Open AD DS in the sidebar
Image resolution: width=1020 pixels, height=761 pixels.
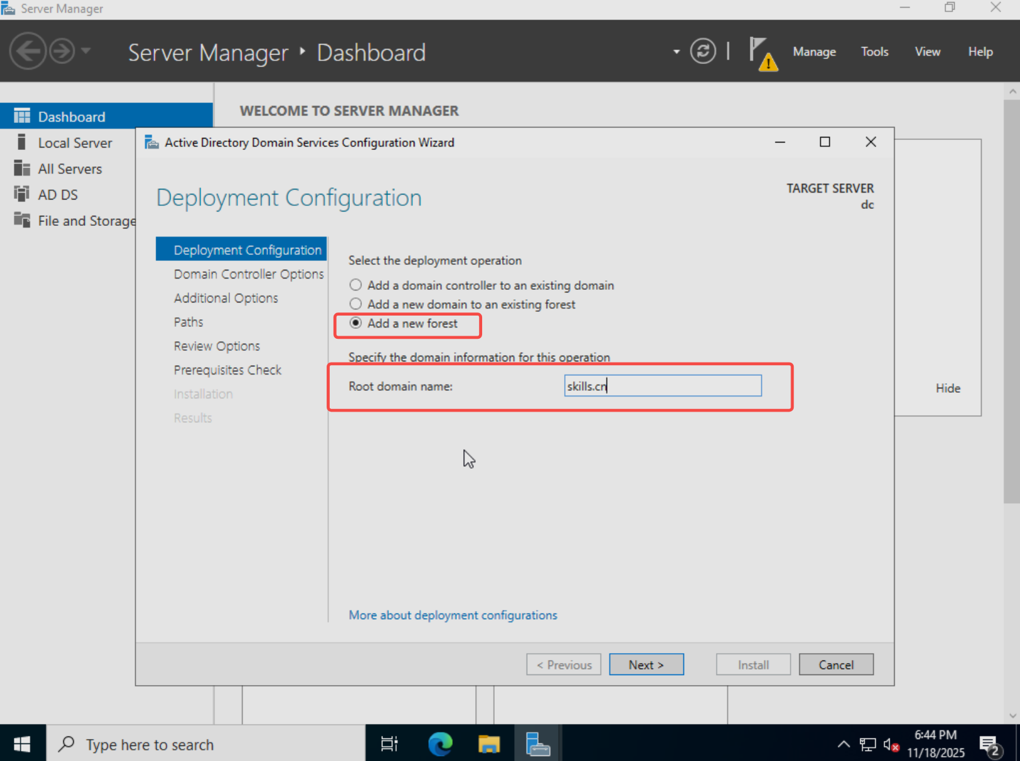[x=58, y=194]
